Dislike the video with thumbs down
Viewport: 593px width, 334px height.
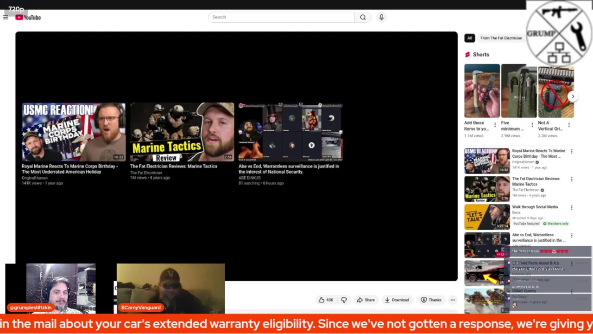coord(344,300)
